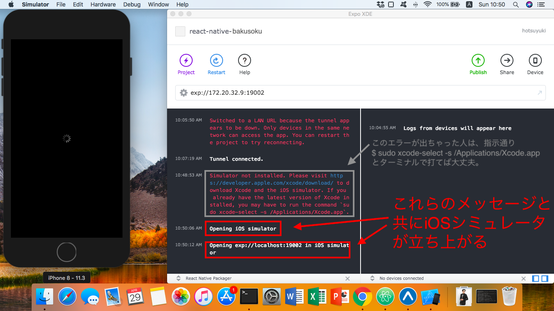Open the Wi-Fi status menu
Viewport: 554px width, 311px height.
[x=427, y=4]
